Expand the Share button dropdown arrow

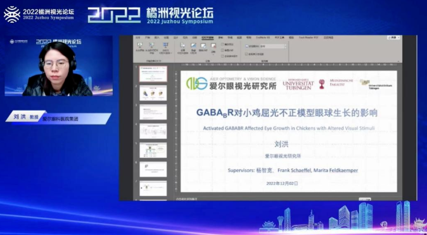click(398, 38)
